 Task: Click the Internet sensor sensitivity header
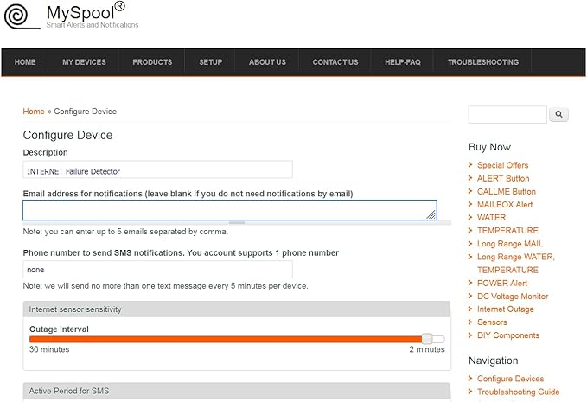point(236,309)
